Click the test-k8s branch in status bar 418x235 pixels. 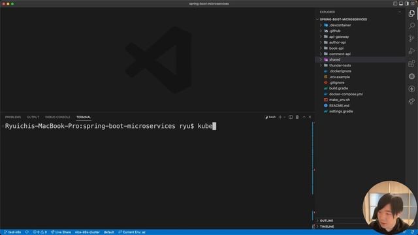click(x=12, y=232)
